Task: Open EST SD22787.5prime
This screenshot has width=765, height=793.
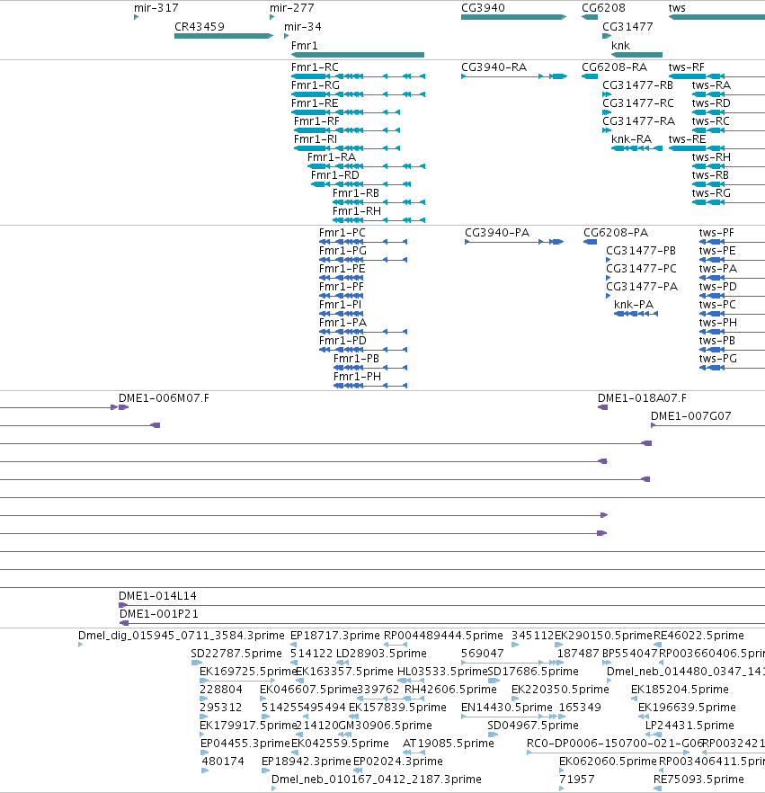Action: tap(236, 654)
